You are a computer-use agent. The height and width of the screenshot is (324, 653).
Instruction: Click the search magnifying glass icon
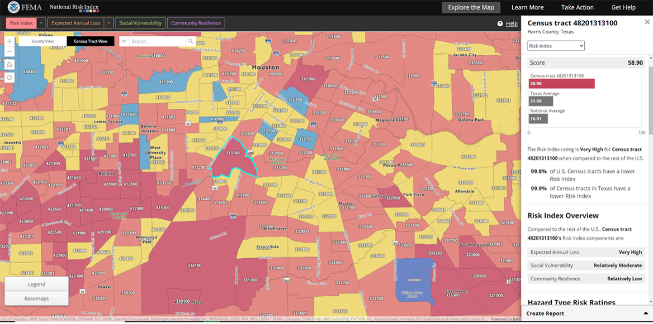click(x=191, y=41)
